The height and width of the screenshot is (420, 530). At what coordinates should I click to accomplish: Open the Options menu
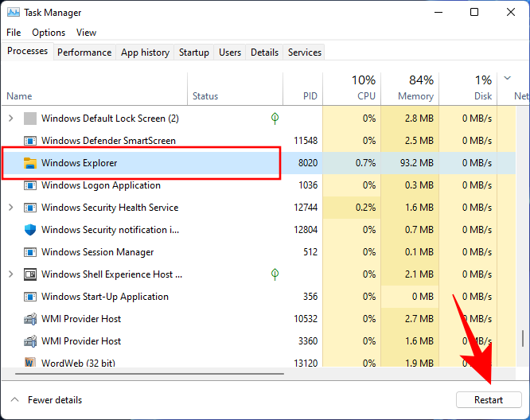(x=49, y=33)
